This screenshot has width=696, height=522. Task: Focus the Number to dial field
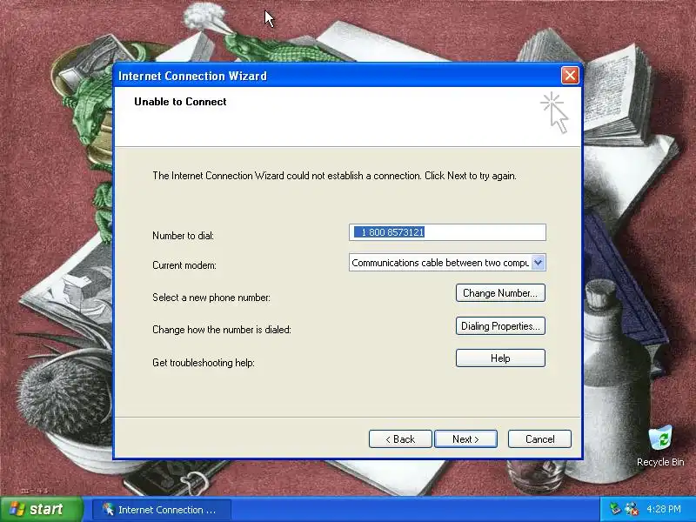tap(447, 232)
